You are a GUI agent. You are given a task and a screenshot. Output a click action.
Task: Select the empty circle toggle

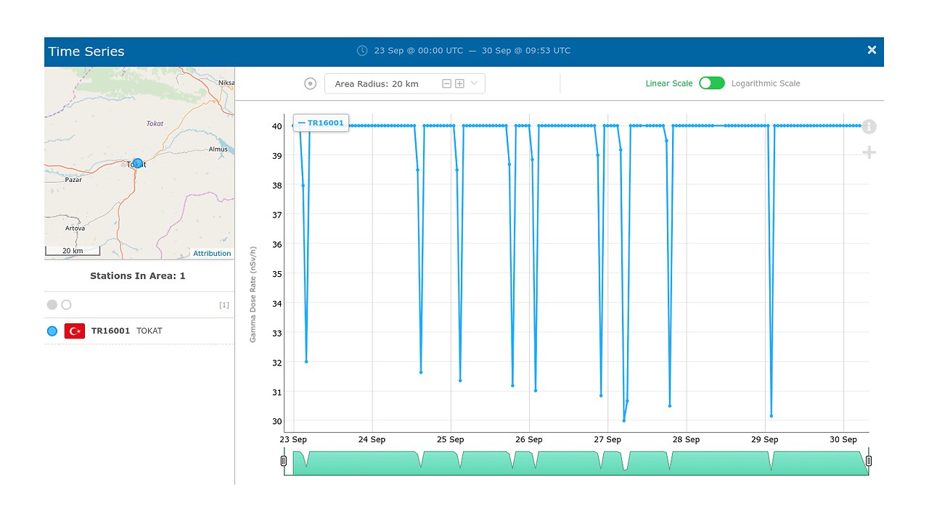click(x=67, y=304)
